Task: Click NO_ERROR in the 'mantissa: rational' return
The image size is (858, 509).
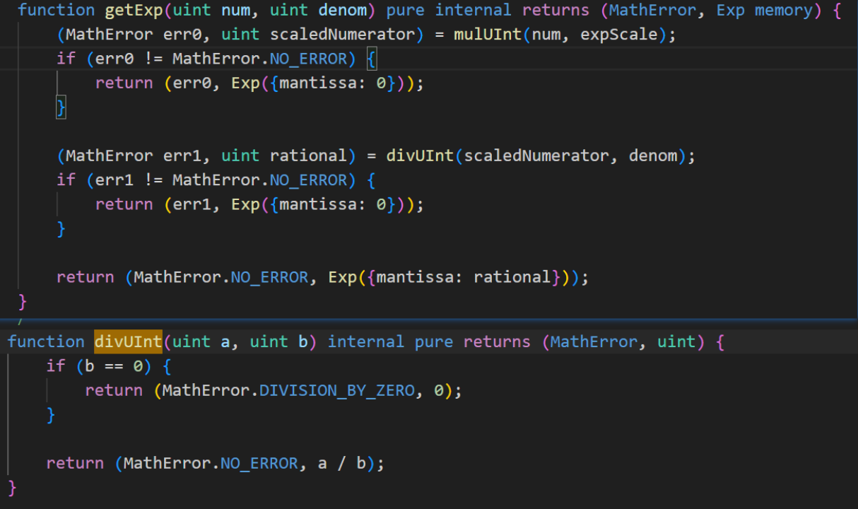Action: [x=269, y=277]
